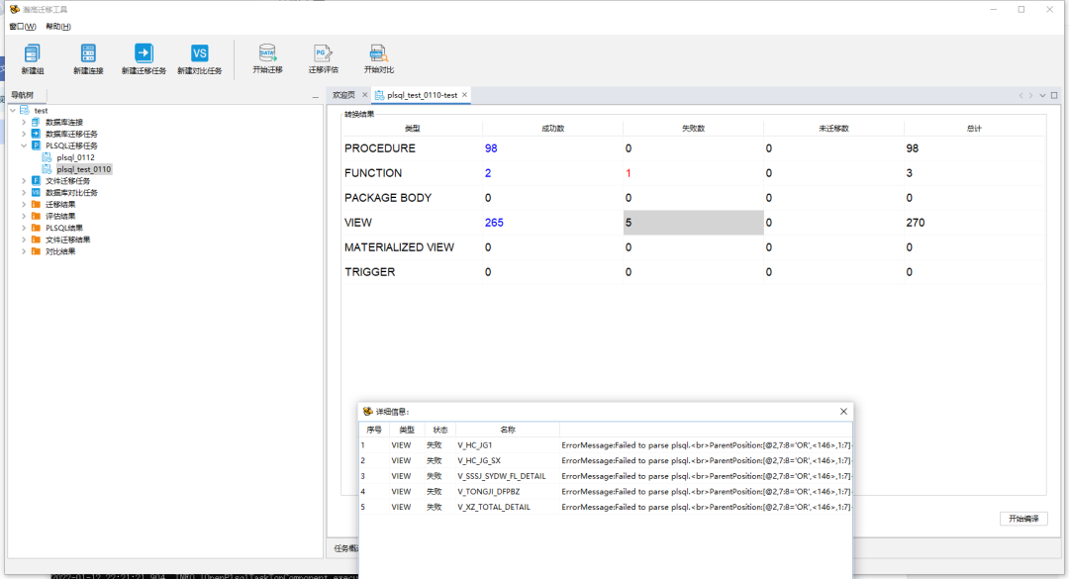Start migration with 开始迁移 icon
This screenshot has height=579, width=1069.
[267, 54]
